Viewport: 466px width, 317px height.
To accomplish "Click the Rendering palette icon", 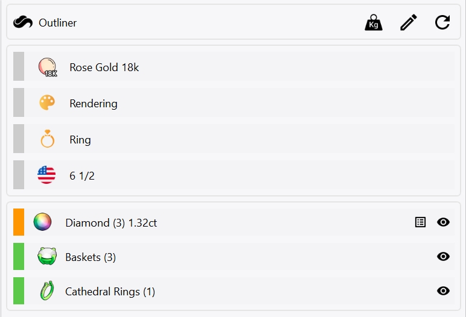I will (x=47, y=103).
